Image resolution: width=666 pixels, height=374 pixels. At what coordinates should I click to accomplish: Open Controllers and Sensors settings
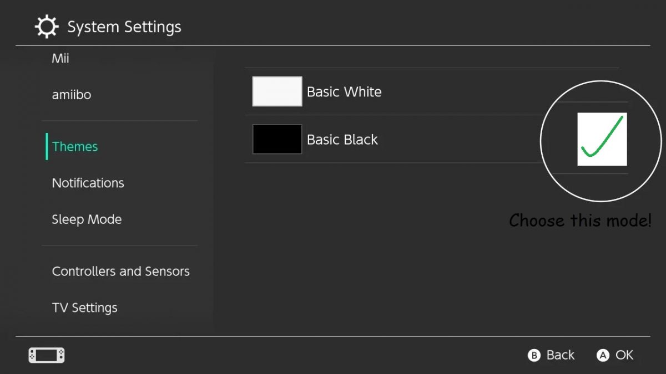[x=120, y=271]
